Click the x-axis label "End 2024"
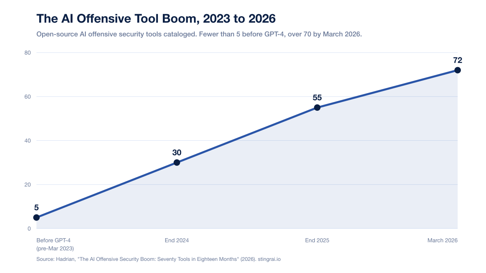 tap(177, 240)
